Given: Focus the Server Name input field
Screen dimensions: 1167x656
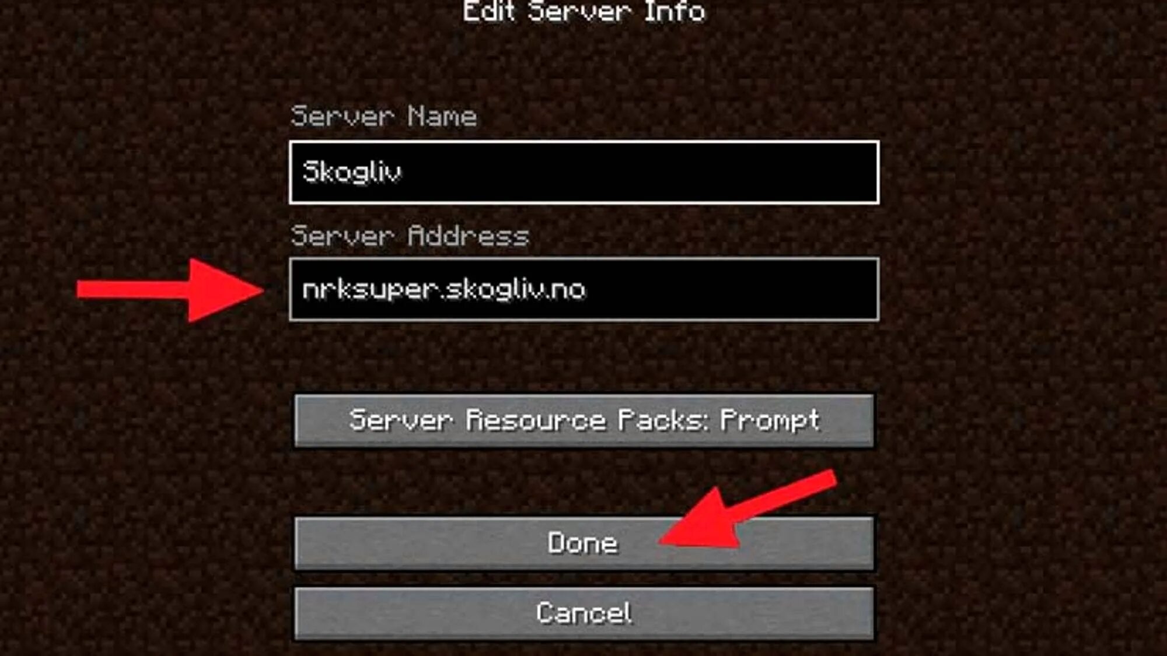Looking at the screenshot, I should 584,172.
